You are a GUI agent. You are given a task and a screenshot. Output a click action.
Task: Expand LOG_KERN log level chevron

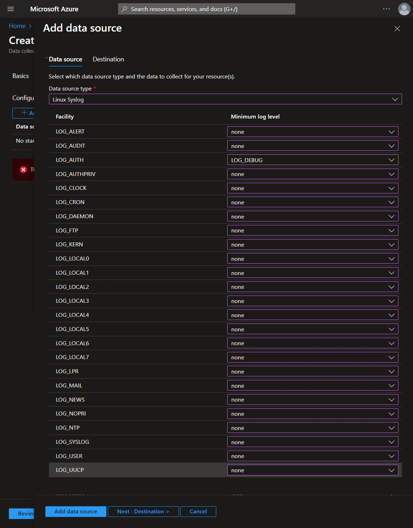[391, 244]
